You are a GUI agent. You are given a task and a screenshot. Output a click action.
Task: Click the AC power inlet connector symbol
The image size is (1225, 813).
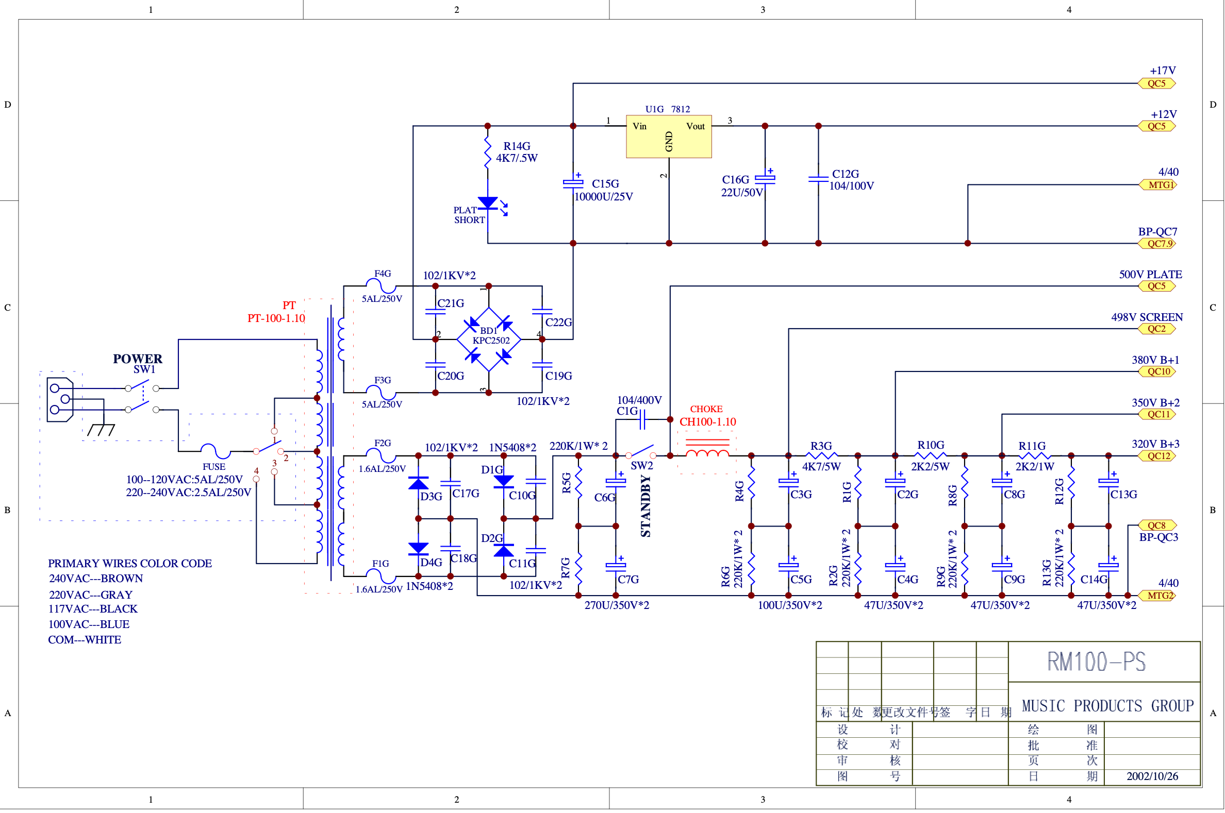pyautogui.click(x=60, y=400)
